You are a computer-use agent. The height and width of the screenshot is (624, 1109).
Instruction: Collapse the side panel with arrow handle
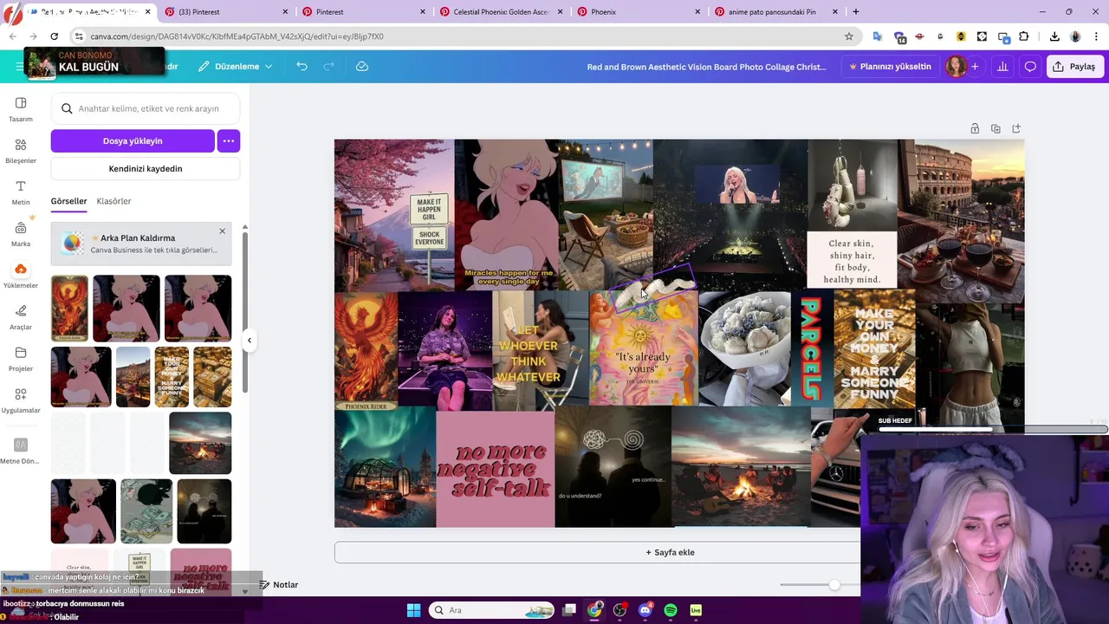(249, 341)
